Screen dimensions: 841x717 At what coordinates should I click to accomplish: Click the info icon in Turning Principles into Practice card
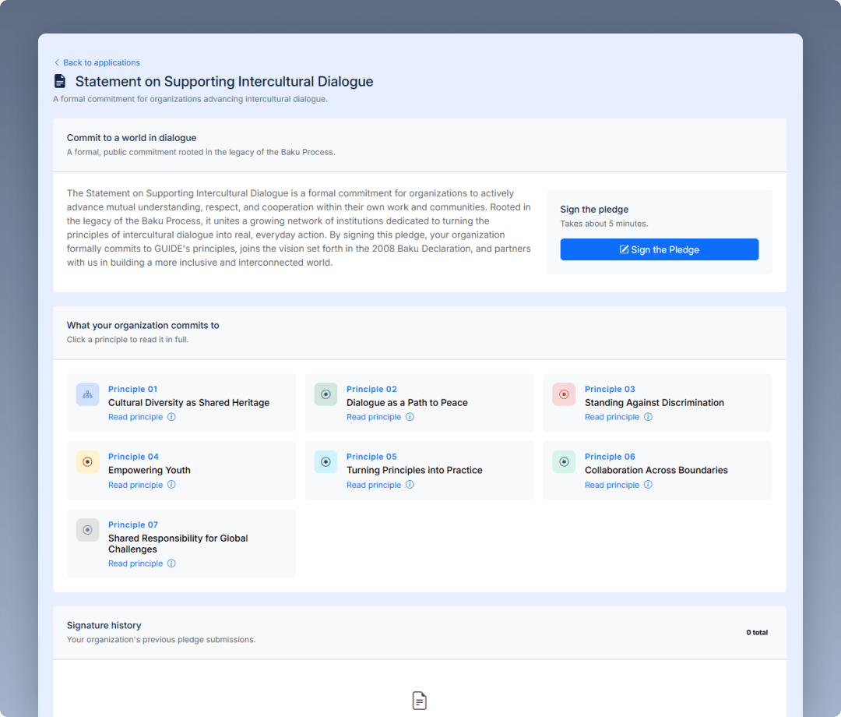pos(410,485)
